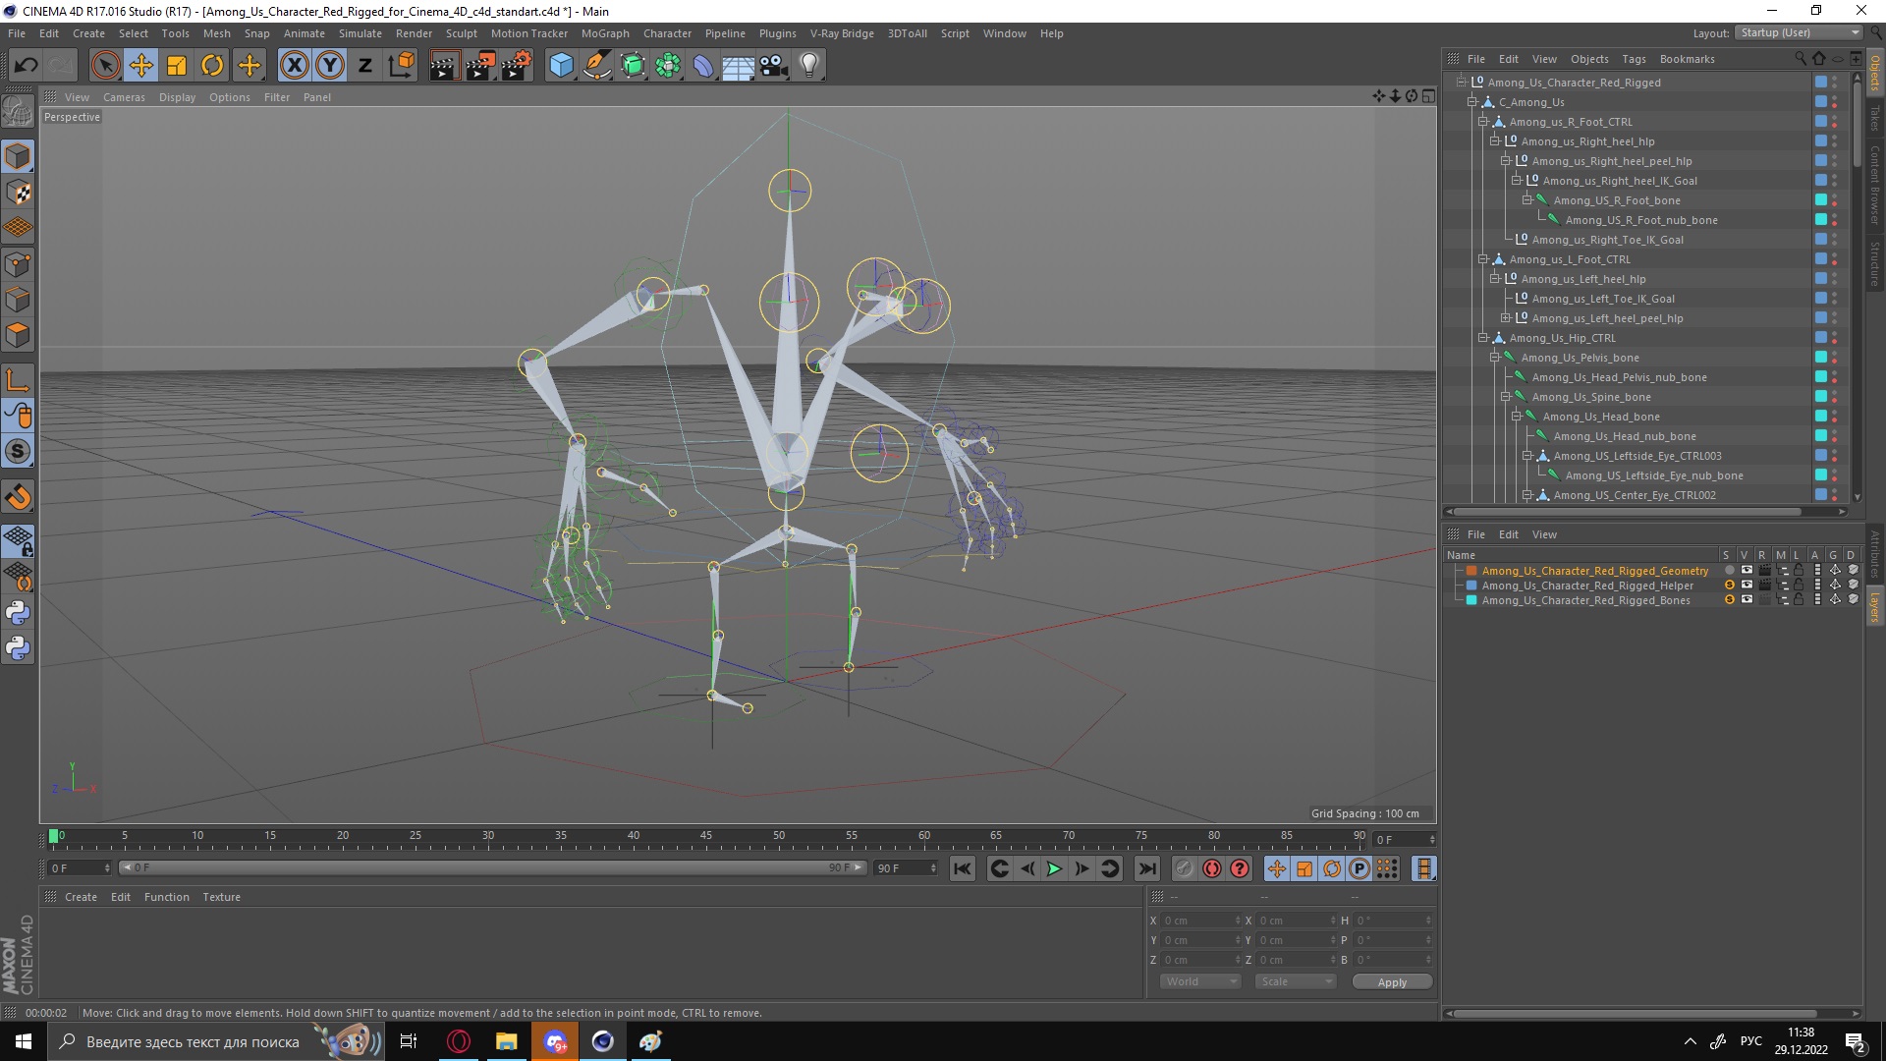
Task: Toggle the X axis lock
Action: pyautogui.click(x=294, y=66)
